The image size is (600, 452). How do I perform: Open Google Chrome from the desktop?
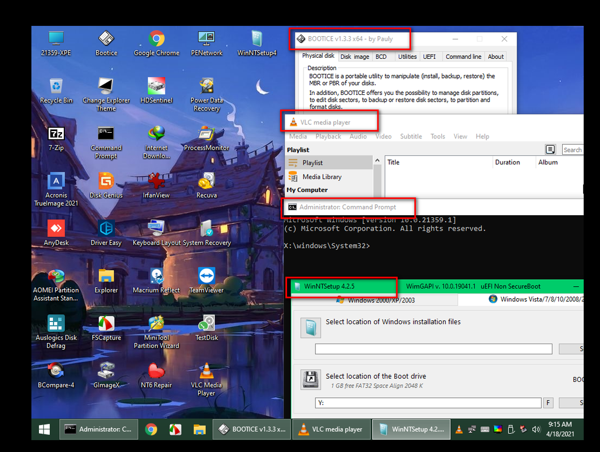(x=156, y=44)
